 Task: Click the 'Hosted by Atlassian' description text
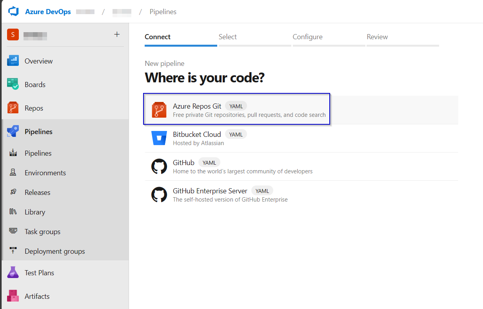click(x=198, y=143)
